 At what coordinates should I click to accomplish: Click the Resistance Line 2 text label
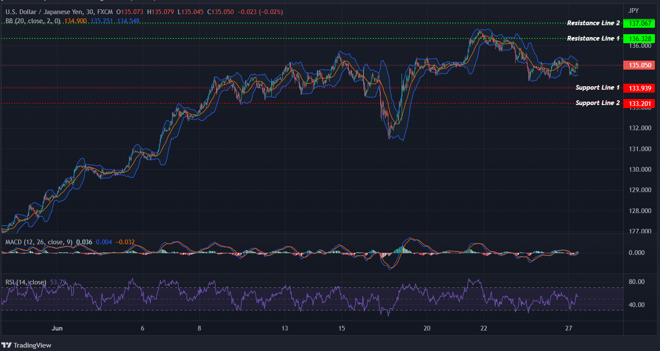(593, 23)
